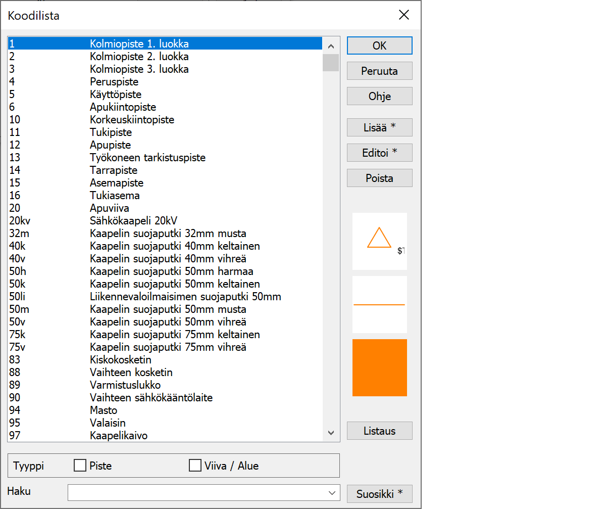Screen dimensions: 606x509
Task: Edit the selected code with Editoi
Action: coord(379,153)
